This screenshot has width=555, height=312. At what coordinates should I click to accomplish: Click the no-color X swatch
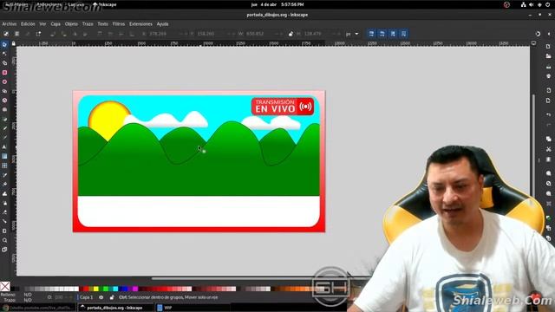[x=5, y=286]
